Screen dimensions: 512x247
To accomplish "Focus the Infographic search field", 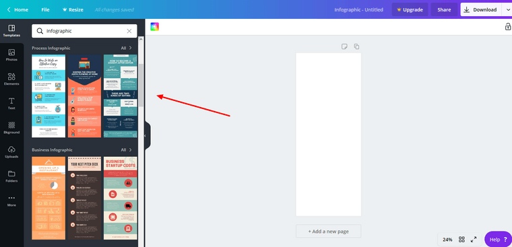I will tap(84, 31).
